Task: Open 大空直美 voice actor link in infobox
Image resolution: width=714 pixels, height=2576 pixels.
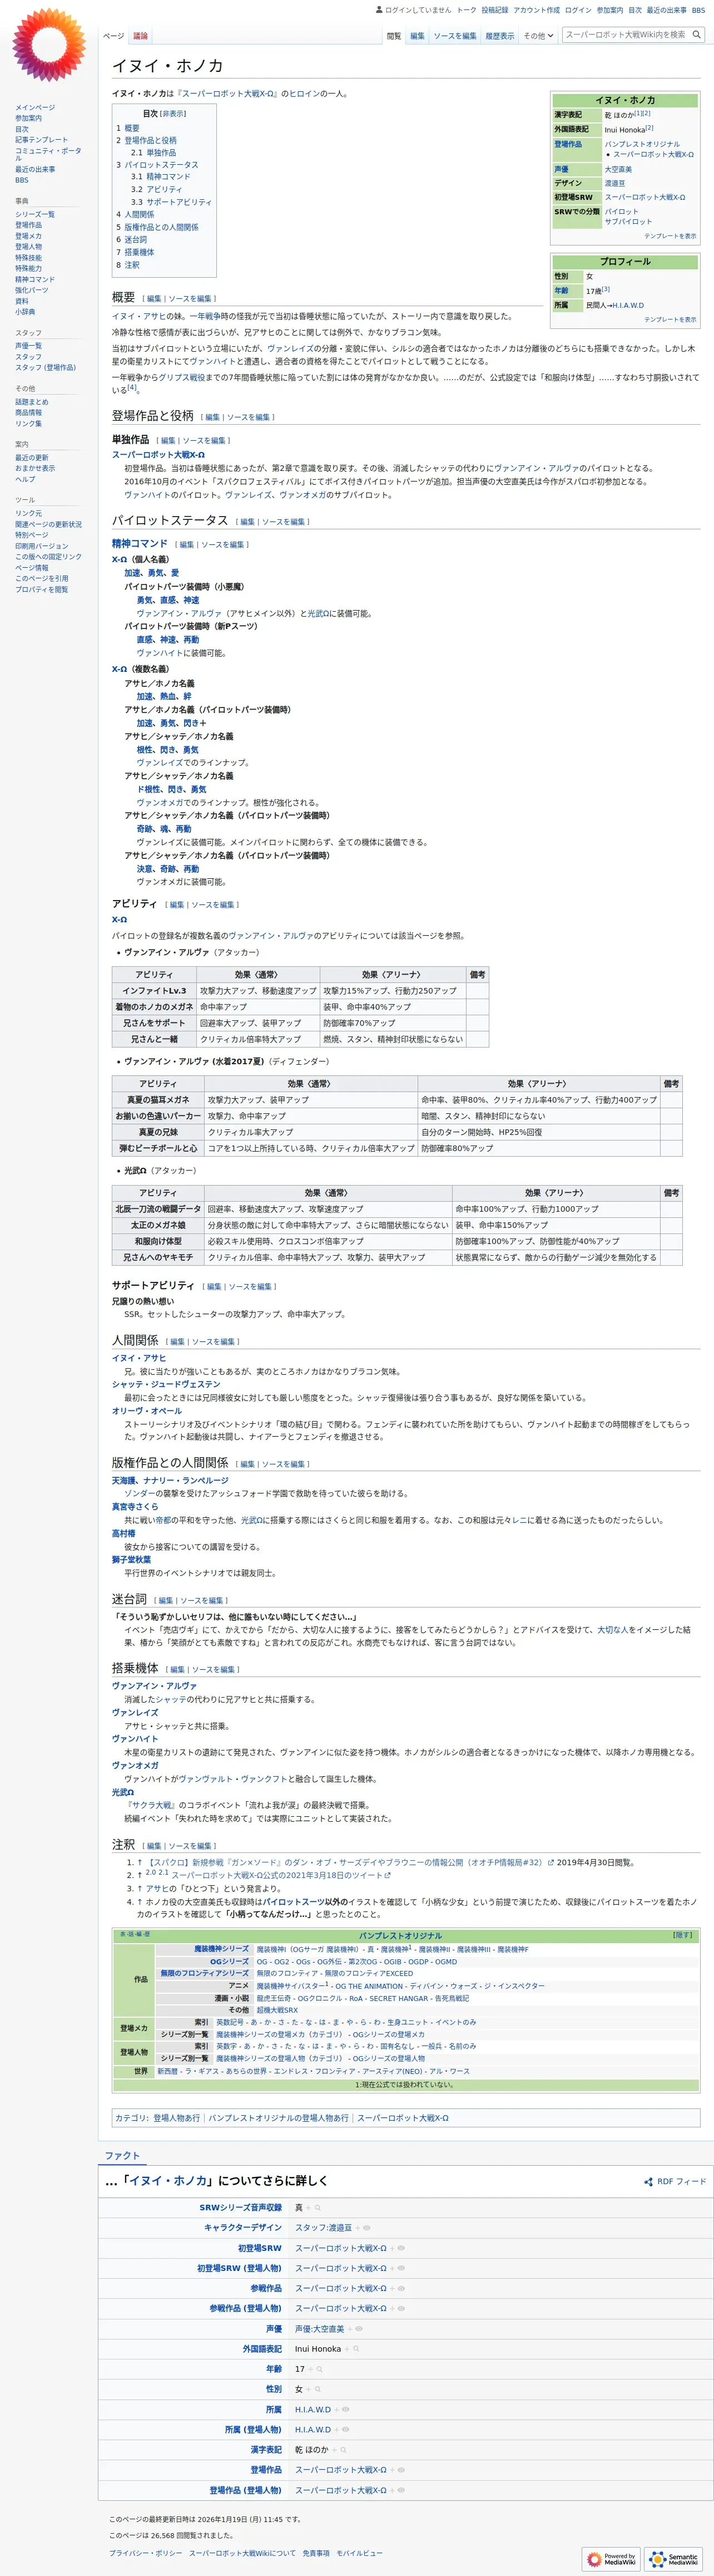Action: [x=618, y=169]
